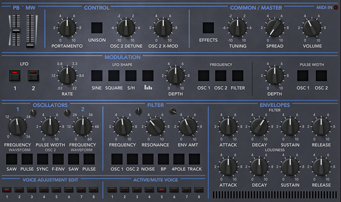This screenshot has height=202, width=341.
Task: Click oscillator 1 Frequency knob
Action: 17,127
